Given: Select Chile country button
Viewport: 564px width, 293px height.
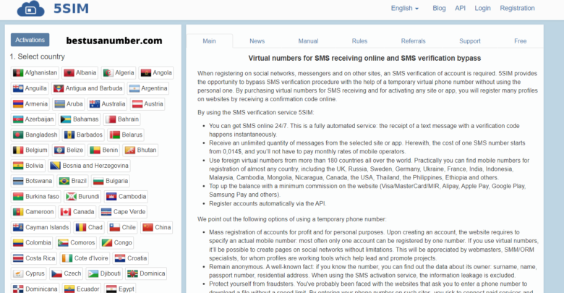Looking at the screenshot, I should [x=122, y=227].
